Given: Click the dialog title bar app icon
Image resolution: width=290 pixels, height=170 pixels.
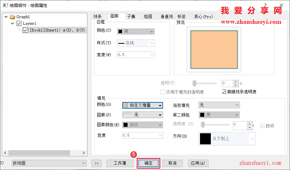Looking at the screenshot, I should coord(6,5).
